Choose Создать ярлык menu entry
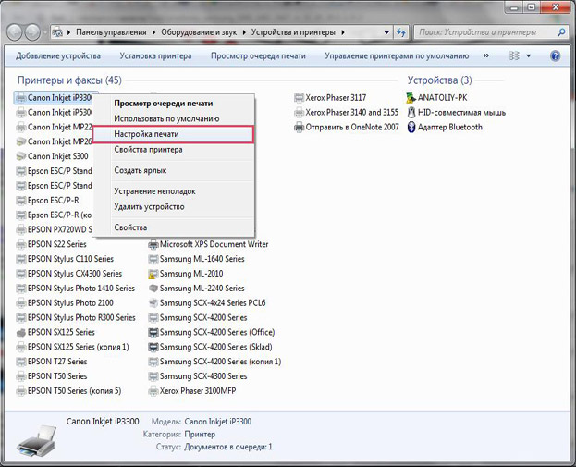The height and width of the screenshot is (467, 576). (x=141, y=170)
